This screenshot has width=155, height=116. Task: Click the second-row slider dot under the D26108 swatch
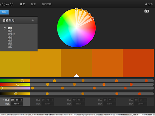click(x=104, y=84)
